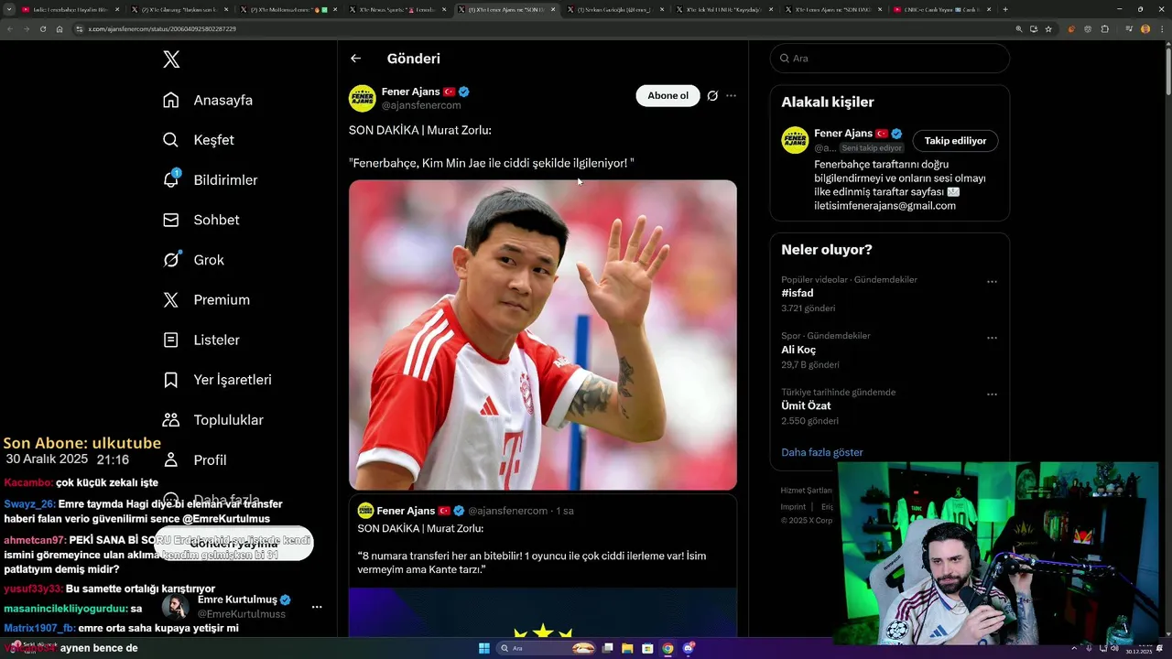1172x659 pixels.
Task: Open the Chrome profile avatar
Action: [1145, 29]
